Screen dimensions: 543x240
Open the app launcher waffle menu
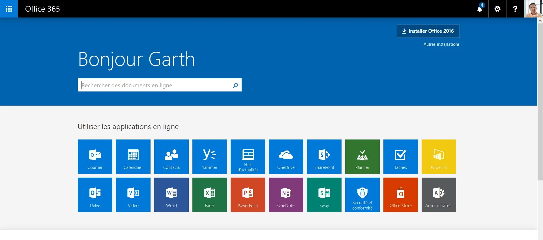click(x=9, y=9)
